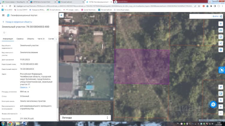Open Word from the taskbar
The width and height of the screenshot is (225, 126).
pos(25,124)
